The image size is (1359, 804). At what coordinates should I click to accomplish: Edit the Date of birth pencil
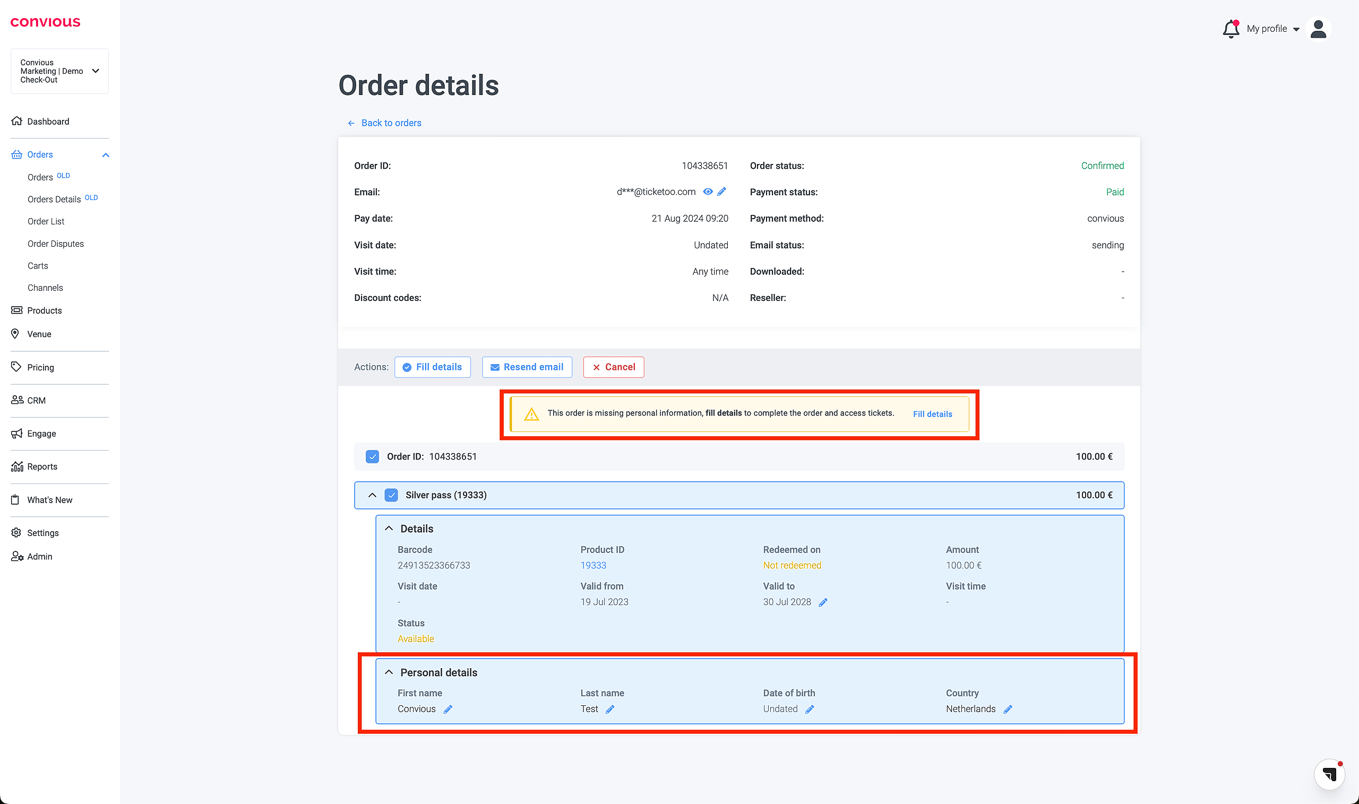[810, 709]
